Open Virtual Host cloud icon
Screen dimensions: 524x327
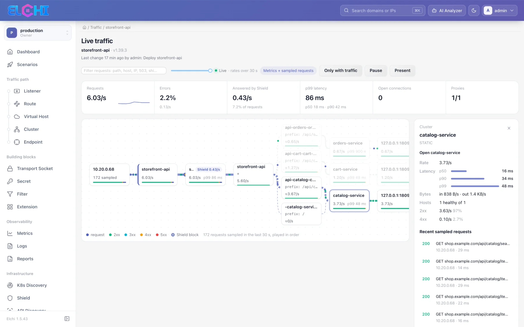17,117
